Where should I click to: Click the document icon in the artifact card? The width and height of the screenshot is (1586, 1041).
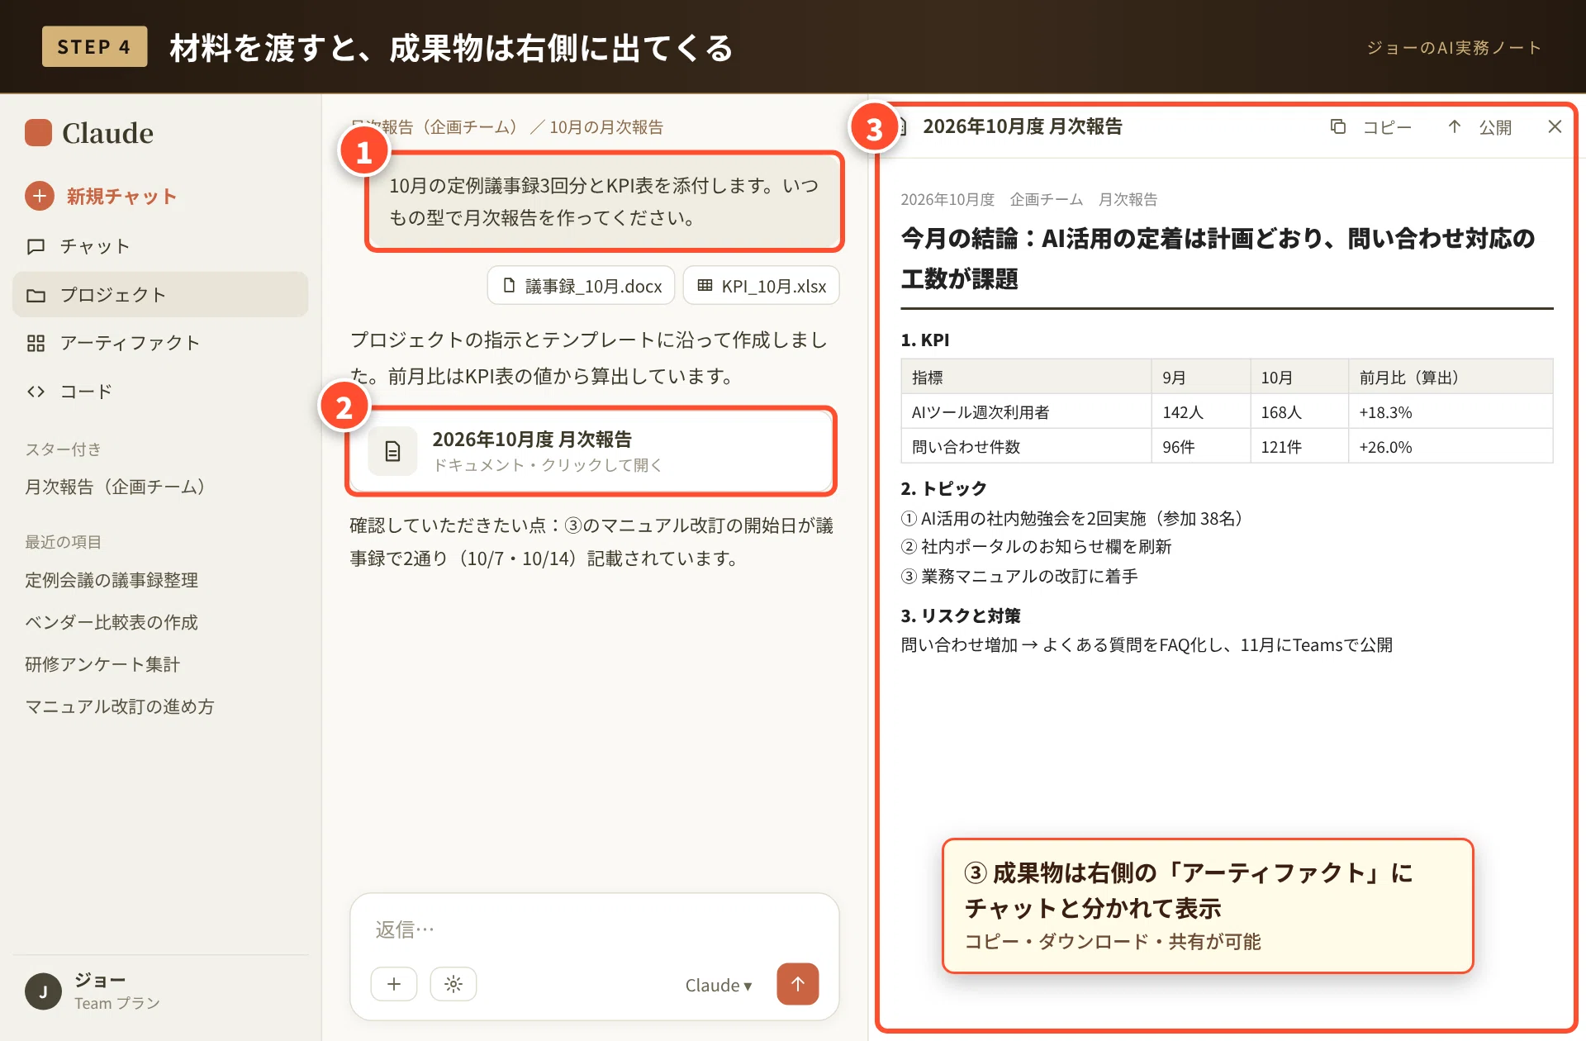pos(392,451)
